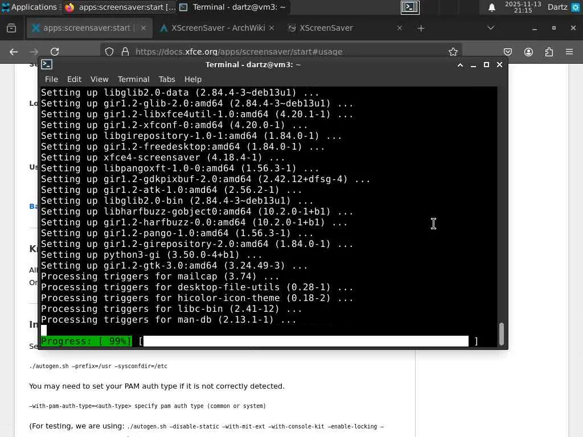Viewport: 583px width, 437px height.
Task: Click the terminal window icon in its title bar
Action: click(x=47, y=64)
